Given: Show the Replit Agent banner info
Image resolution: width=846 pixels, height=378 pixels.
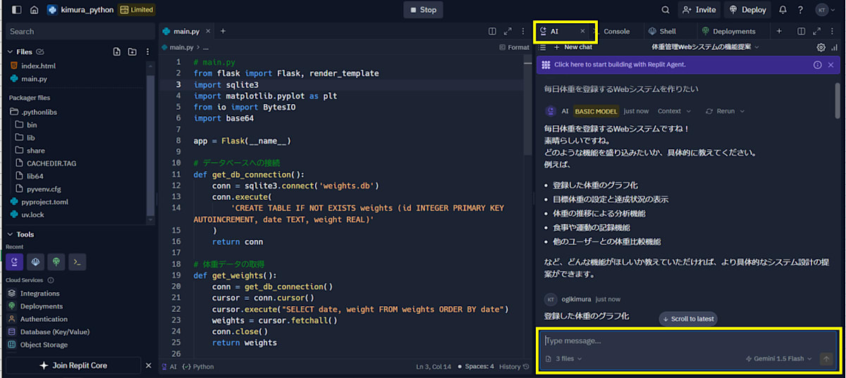Looking at the screenshot, I should point(817,64).
